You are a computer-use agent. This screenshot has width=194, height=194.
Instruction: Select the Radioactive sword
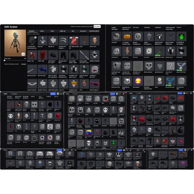(x=160, y=51)
